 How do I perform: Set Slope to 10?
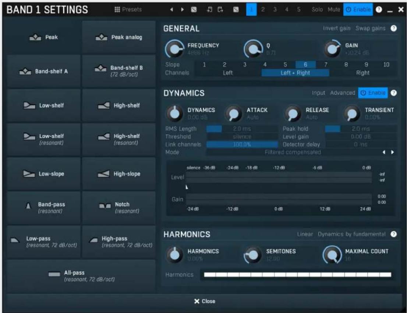(x=386, y=64)
